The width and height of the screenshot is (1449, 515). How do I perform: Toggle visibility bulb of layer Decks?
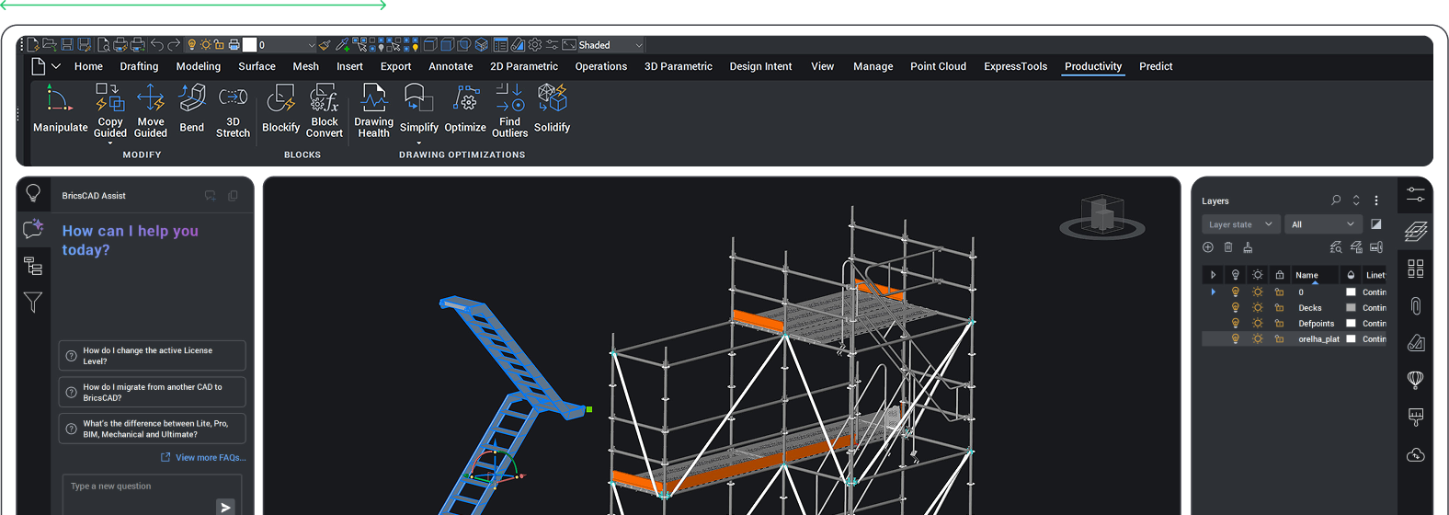point(1235,308)
